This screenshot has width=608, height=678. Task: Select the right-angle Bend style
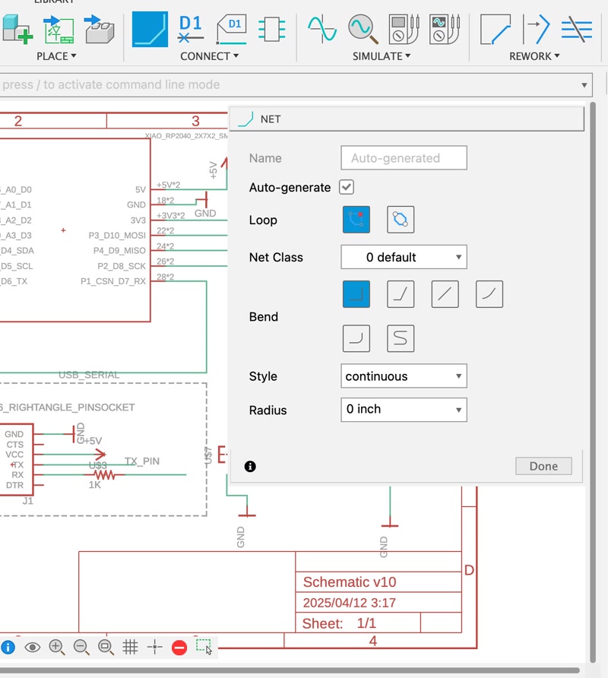[x=356, y=294]
